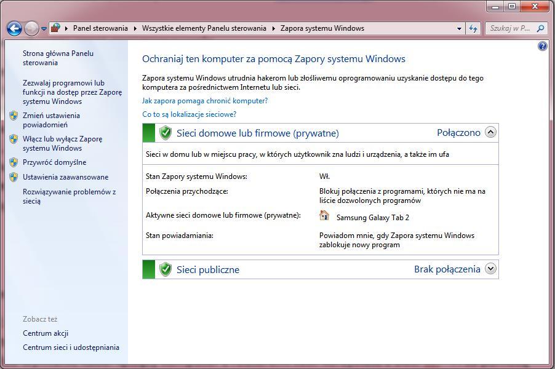Select Samsung Galaxy Tab 2 network name
Image resolution: width=555 pixels, height=369 pixels.
pos(373,218)
